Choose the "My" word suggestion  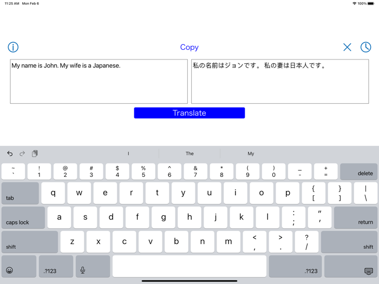coord(251,154)
